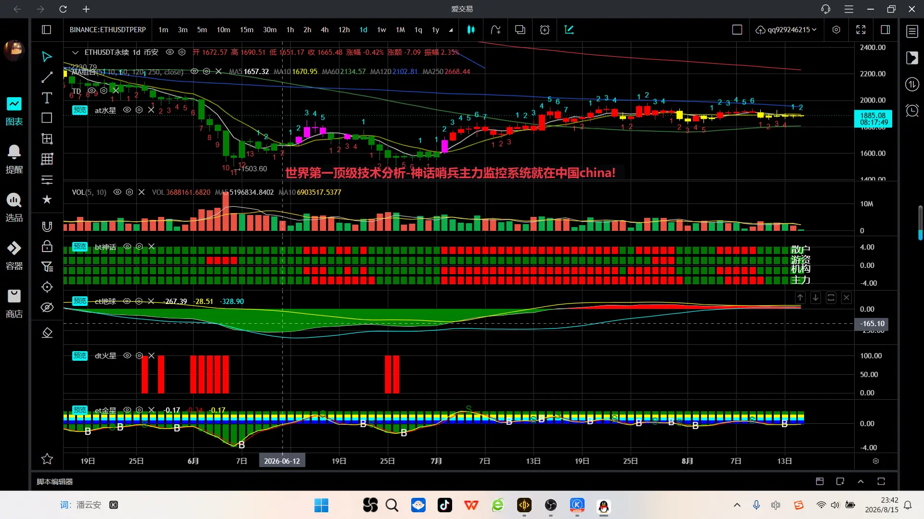Open the 选品 screener section
This screenshot has height=519, width=924.
pyautogui.click(x=14, y=208)
